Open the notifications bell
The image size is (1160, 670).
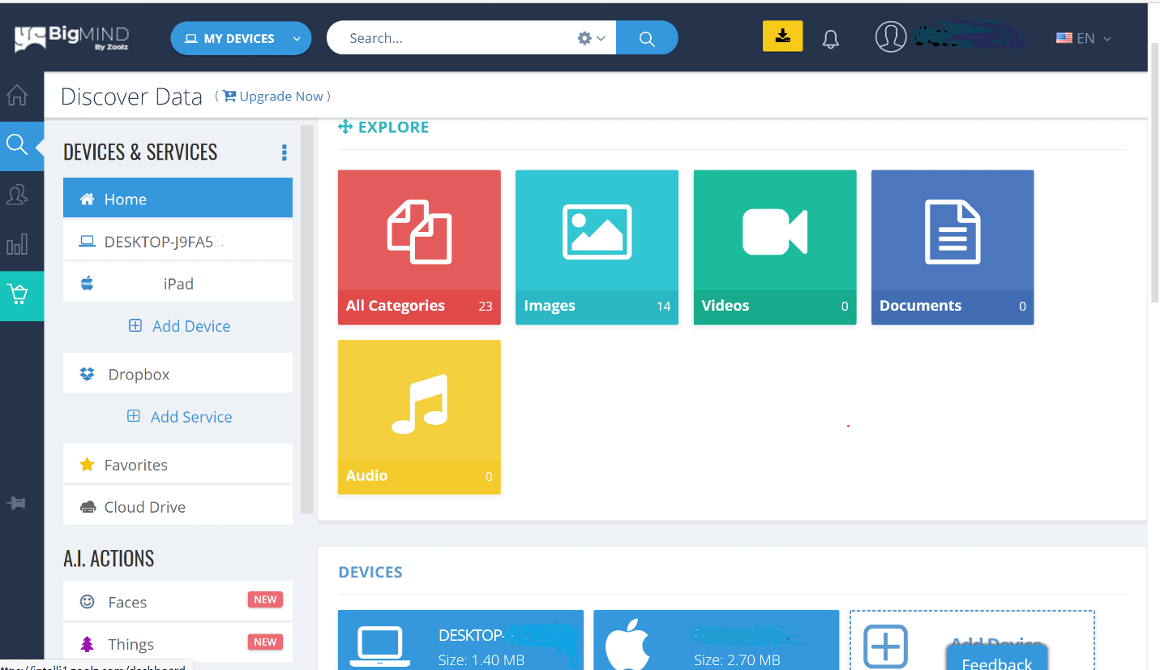click(x=830, y=39)
